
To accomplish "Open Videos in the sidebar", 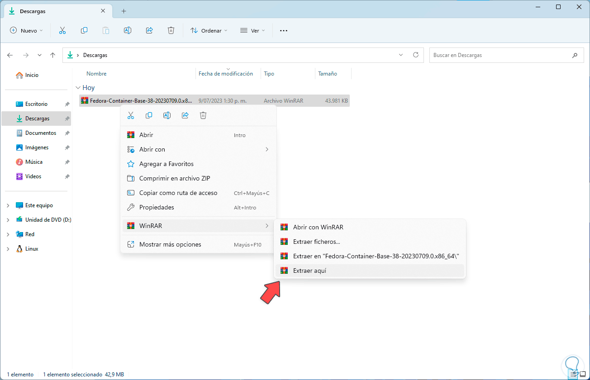I will click(x=36, y=176).
